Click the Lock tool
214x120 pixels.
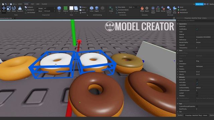82,10
